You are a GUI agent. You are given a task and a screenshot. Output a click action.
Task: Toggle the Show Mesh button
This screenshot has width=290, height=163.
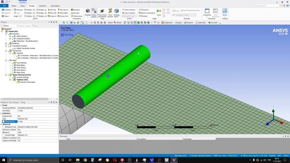(94, 13)
